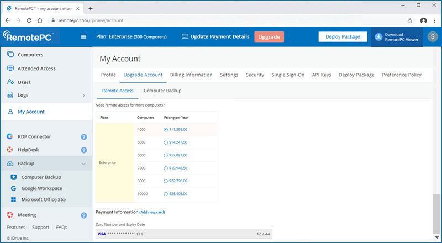Click the Meeting help question icon
The height and width of the screenshot is (243, 442).
click(x=84, y=215)
